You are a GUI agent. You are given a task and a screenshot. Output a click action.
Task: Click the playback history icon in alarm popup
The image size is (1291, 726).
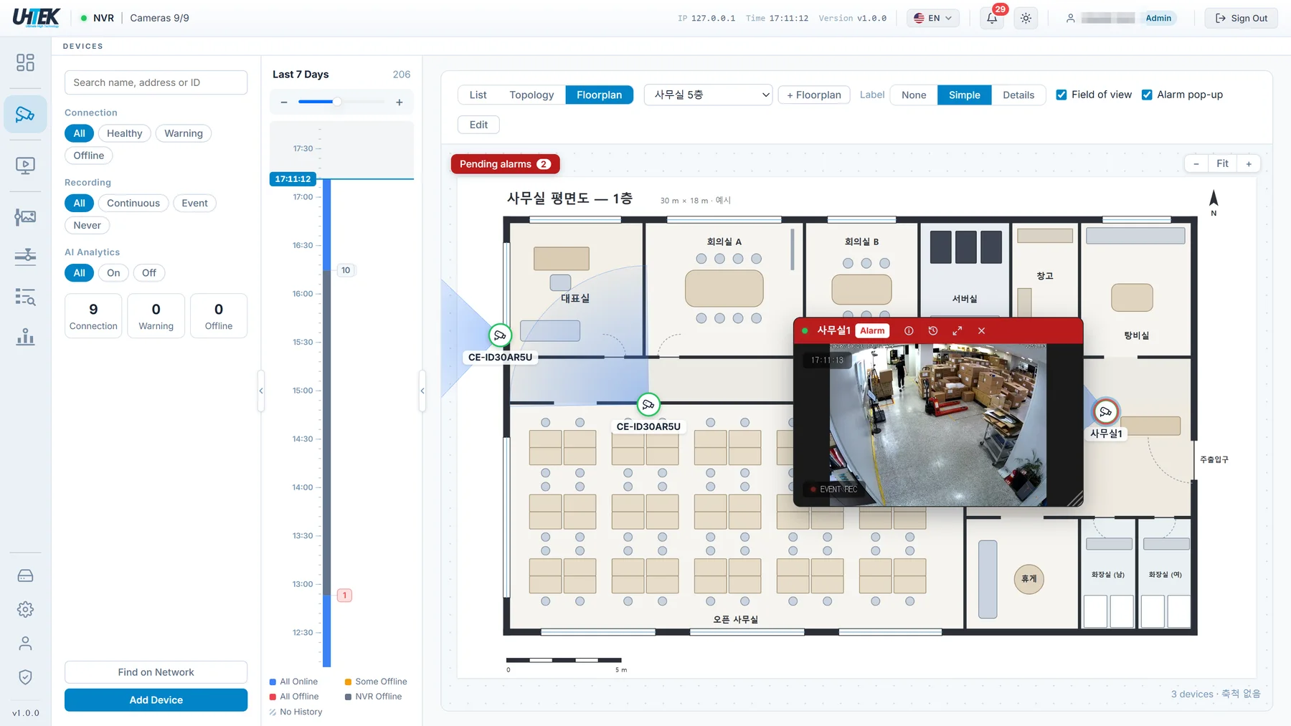click(932, 331)
